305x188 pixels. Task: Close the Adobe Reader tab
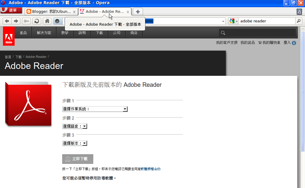[128, 12]
